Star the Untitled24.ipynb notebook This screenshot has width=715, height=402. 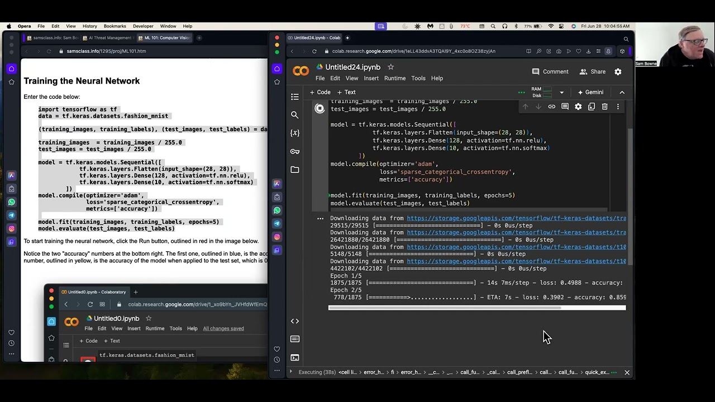click(x=390, y=67)
